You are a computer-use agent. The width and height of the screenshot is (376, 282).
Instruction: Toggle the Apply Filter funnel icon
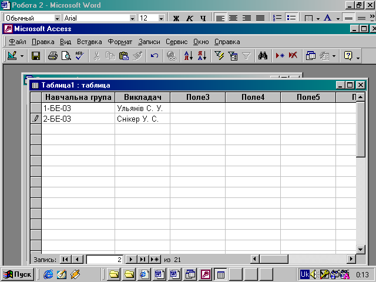[246, 56]
